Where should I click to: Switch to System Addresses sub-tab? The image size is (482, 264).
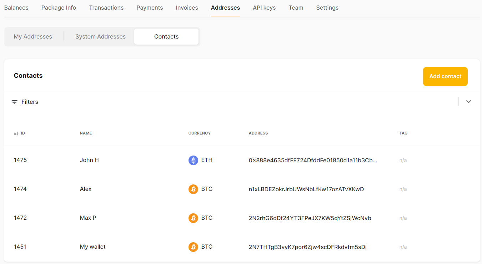click(100, 36)
